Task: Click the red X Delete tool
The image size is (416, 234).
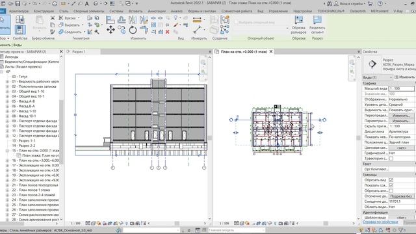Action: (168, 32)
